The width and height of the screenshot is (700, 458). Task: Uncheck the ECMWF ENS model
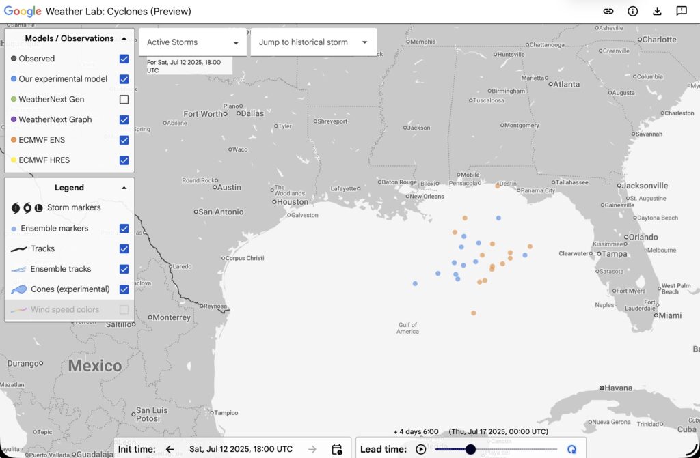[124, 140]
